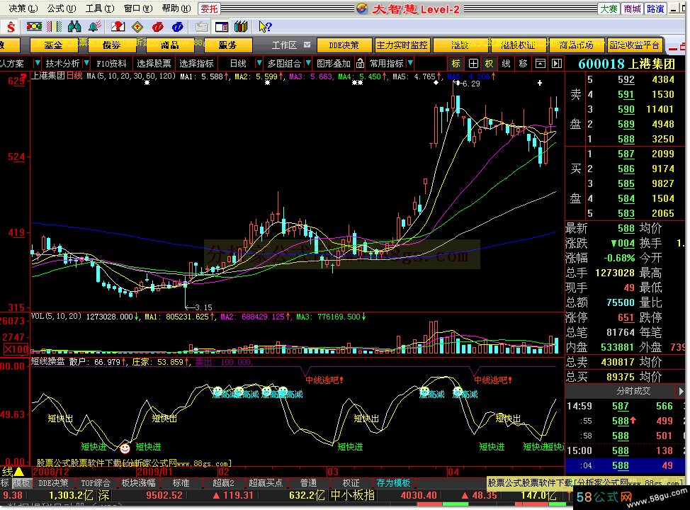The image size is (690, 510).
Task: Click the window layout toolbar icon
Action: coord(221,27)
